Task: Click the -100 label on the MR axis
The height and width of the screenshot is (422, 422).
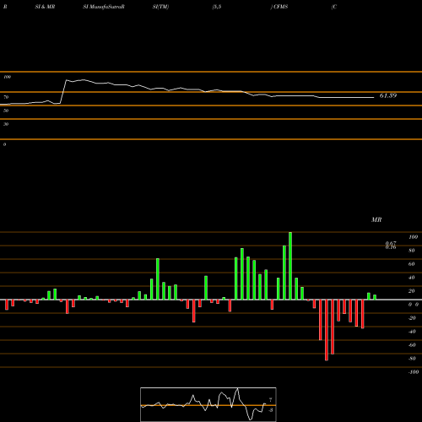Action: coord(414,372)
